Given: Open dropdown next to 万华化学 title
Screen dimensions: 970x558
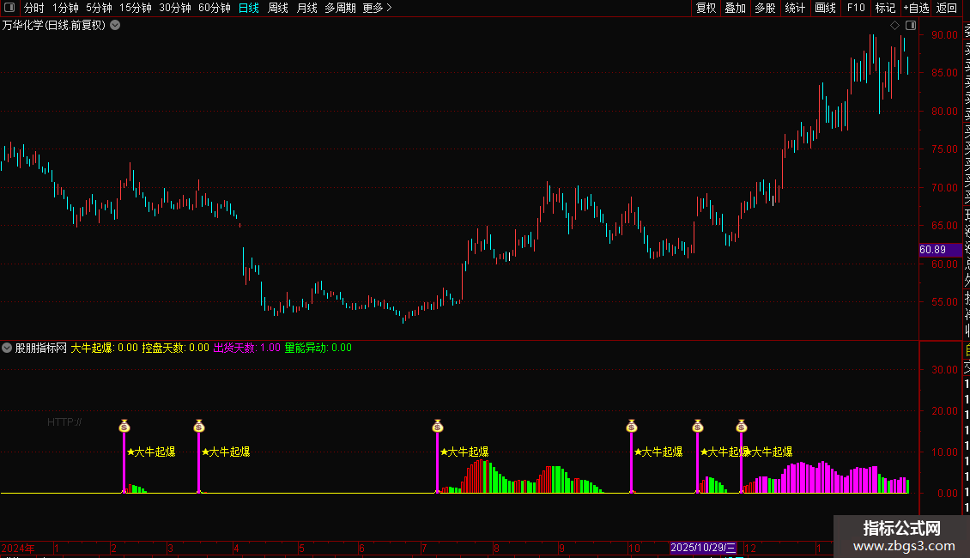Looking at the screenshot, I should coord(115,26).
